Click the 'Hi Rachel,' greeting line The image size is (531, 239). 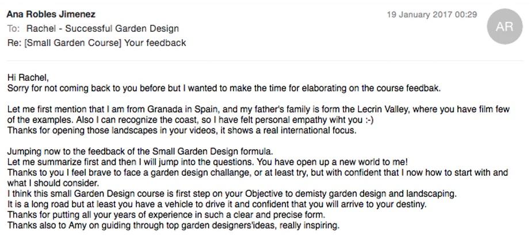pyautogui.click(x=28, y=78)
